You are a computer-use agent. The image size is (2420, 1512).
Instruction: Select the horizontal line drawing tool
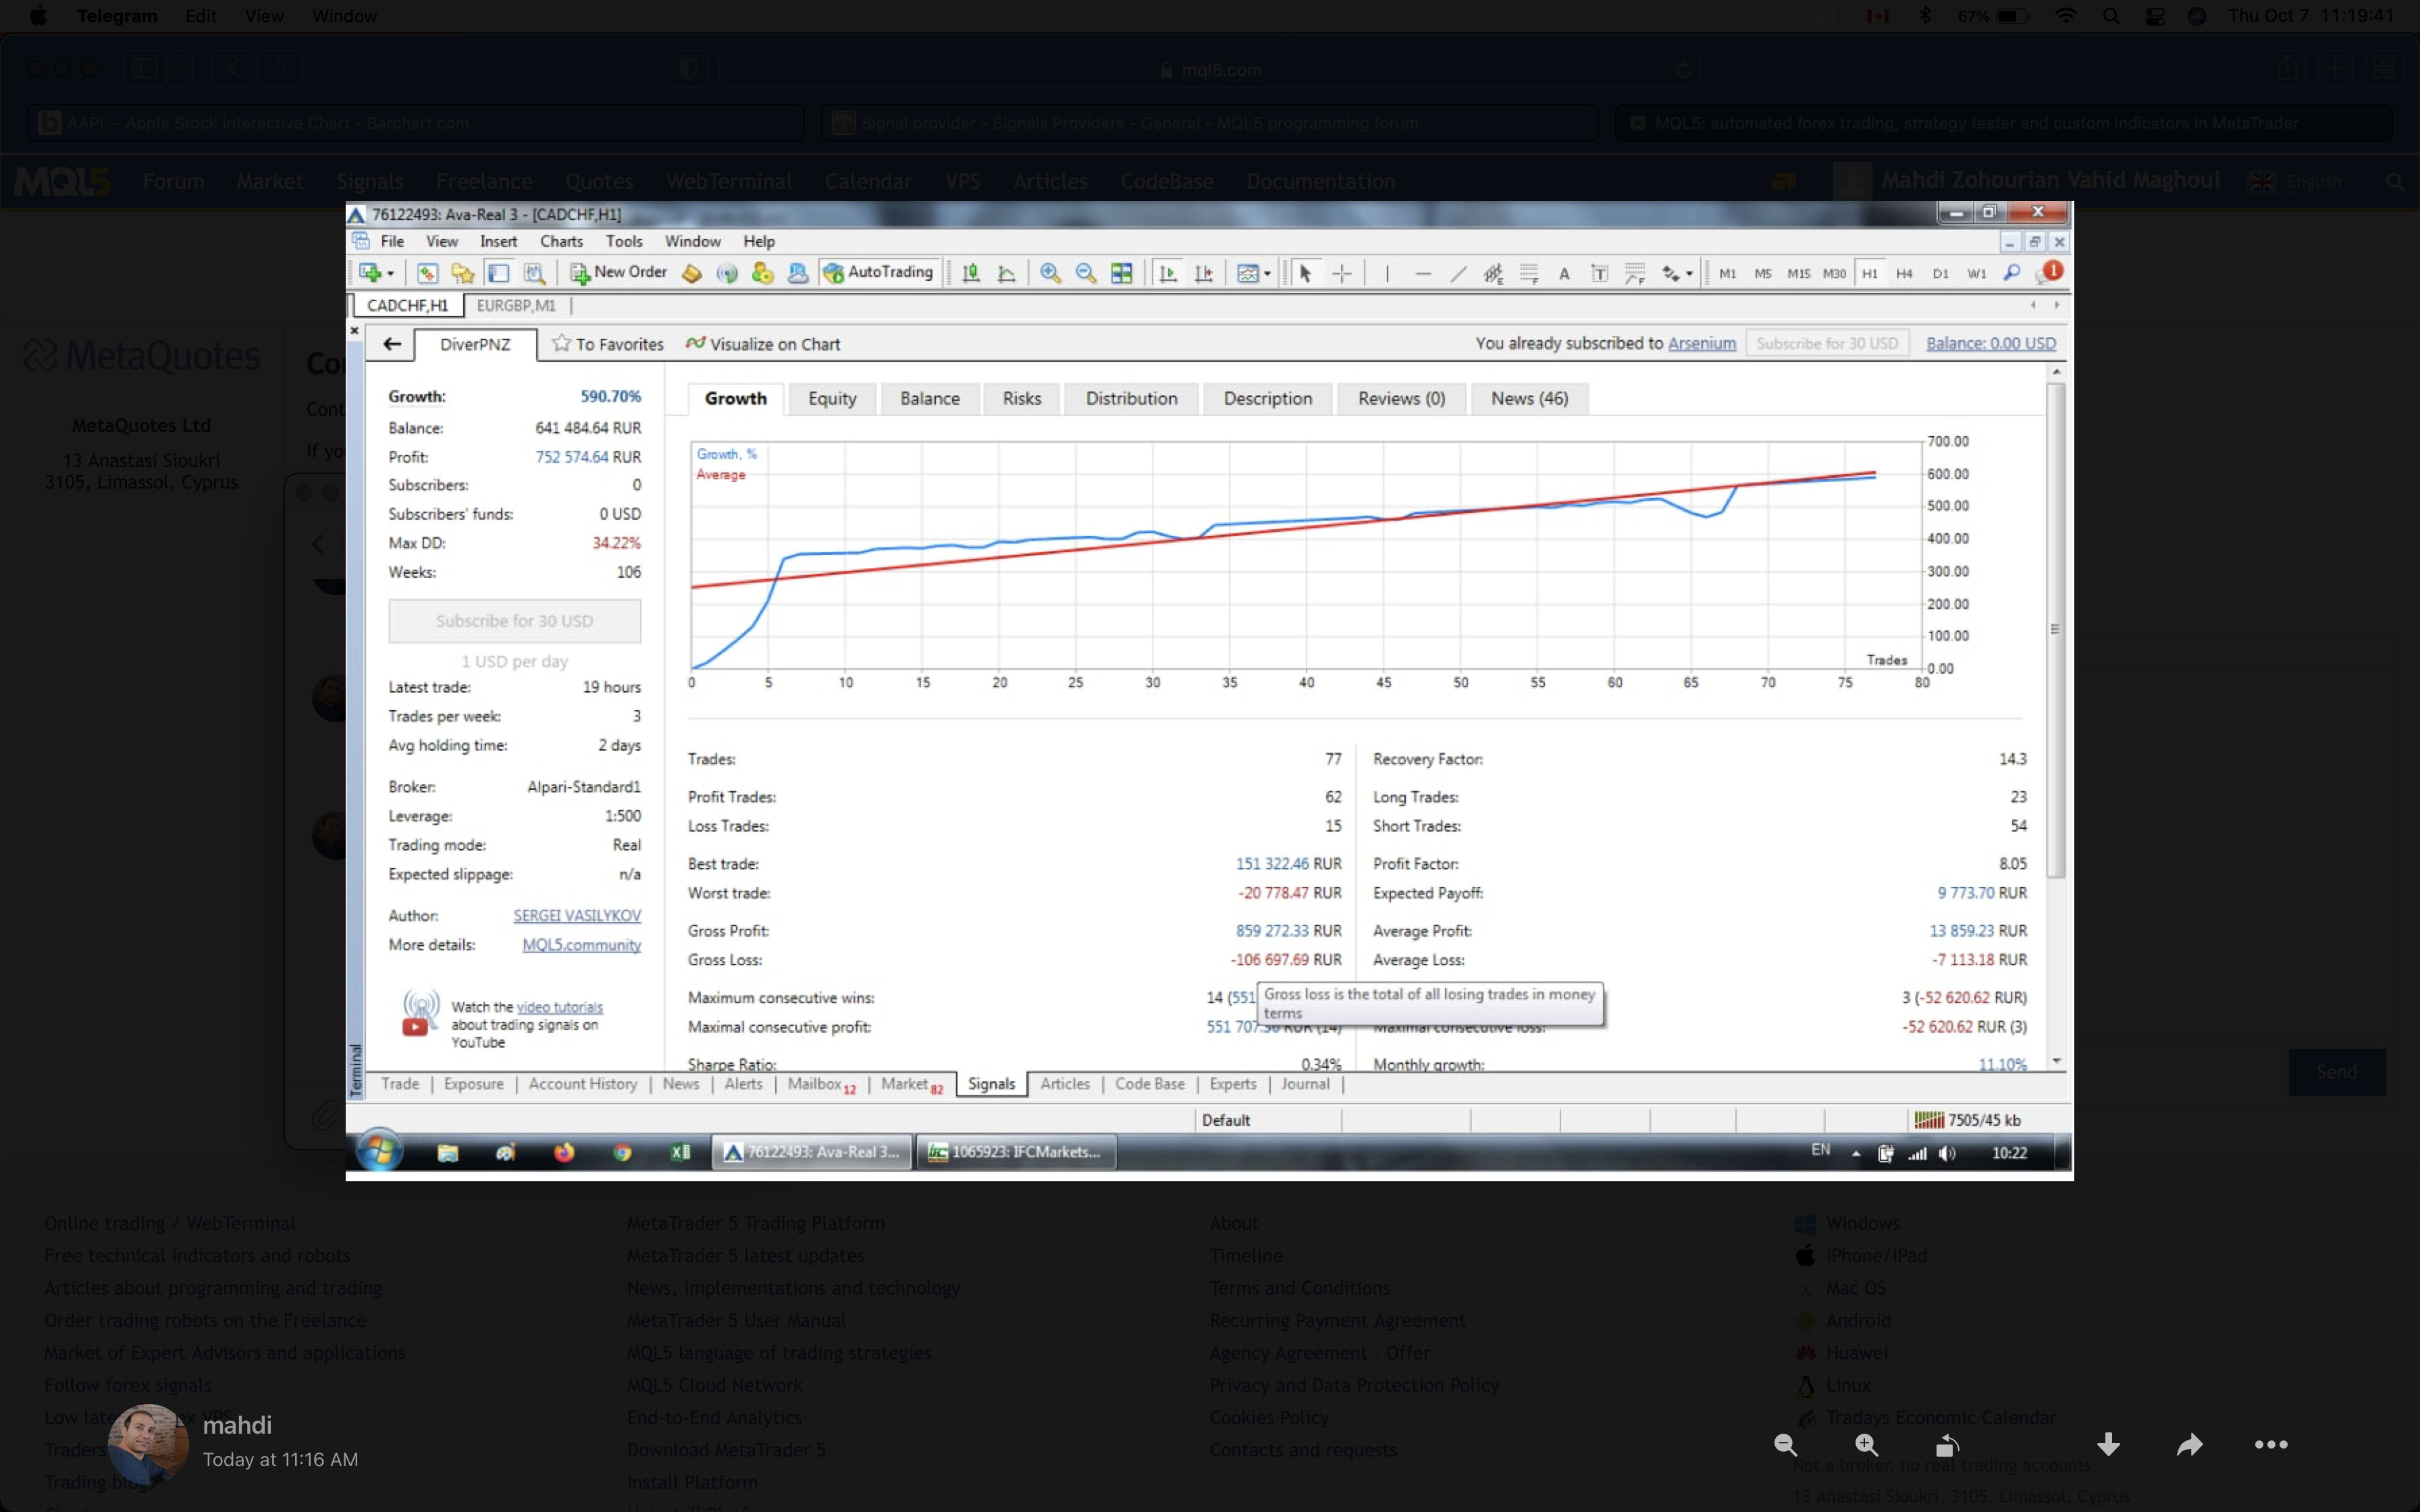tap(1423, 273)
